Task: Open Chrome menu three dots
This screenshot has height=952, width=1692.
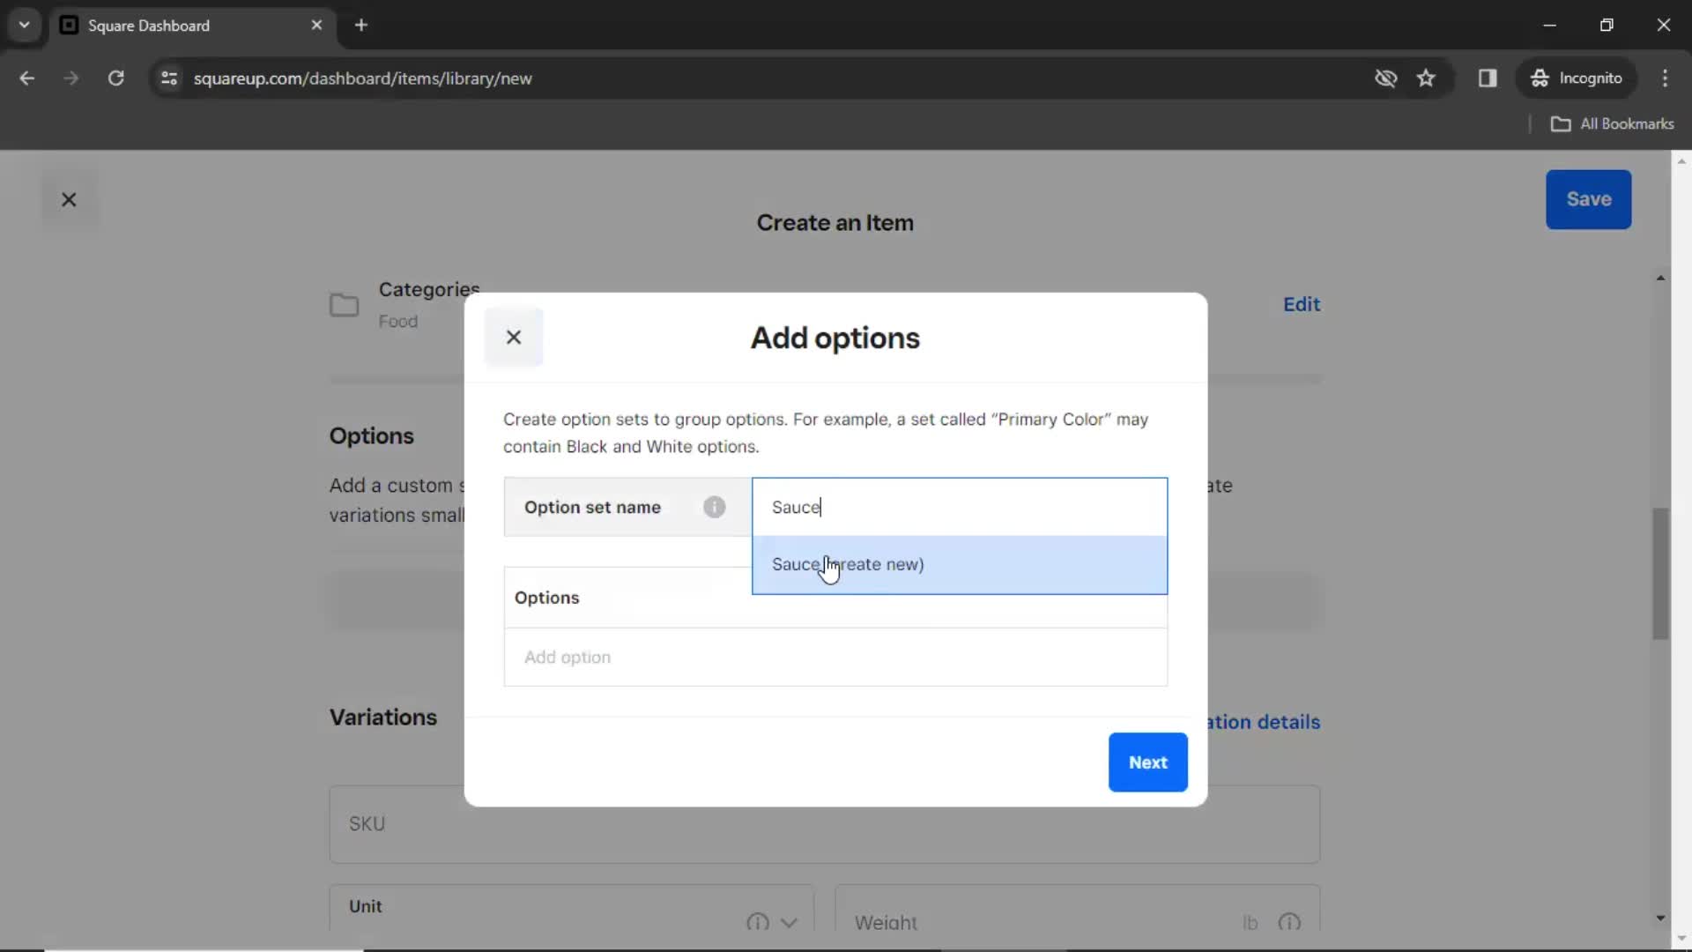Action: click(1665, 78)
